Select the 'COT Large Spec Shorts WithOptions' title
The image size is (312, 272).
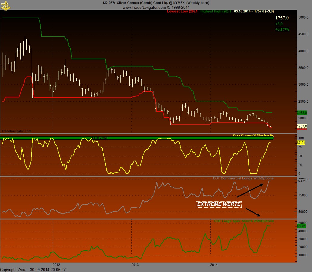pyautogui.click(x=244, y=221)
